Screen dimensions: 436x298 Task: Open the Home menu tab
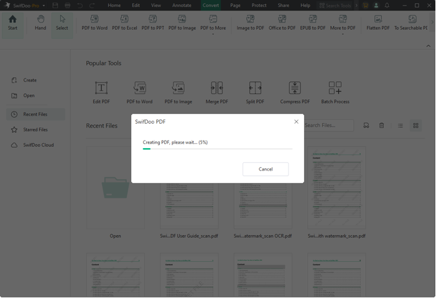pyautogui.click(x=114, y=5)
